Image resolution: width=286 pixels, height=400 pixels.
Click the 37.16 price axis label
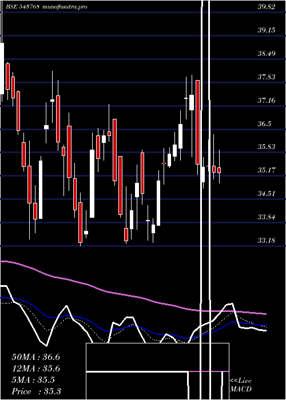[267, 101]
